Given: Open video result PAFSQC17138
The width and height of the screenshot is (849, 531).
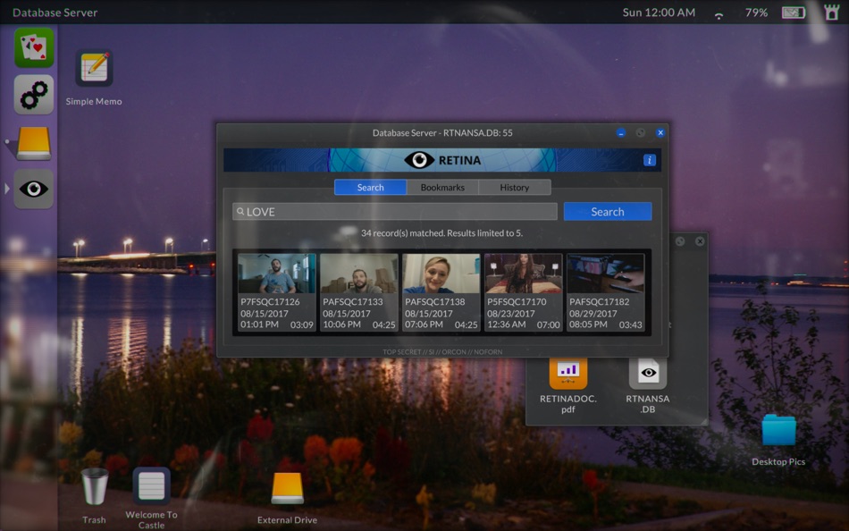Looking at the screenshot, I should tap(441, 292).
